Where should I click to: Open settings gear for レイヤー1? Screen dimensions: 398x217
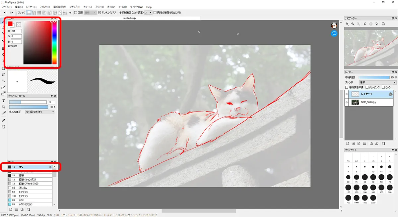(x=391, y=94)
